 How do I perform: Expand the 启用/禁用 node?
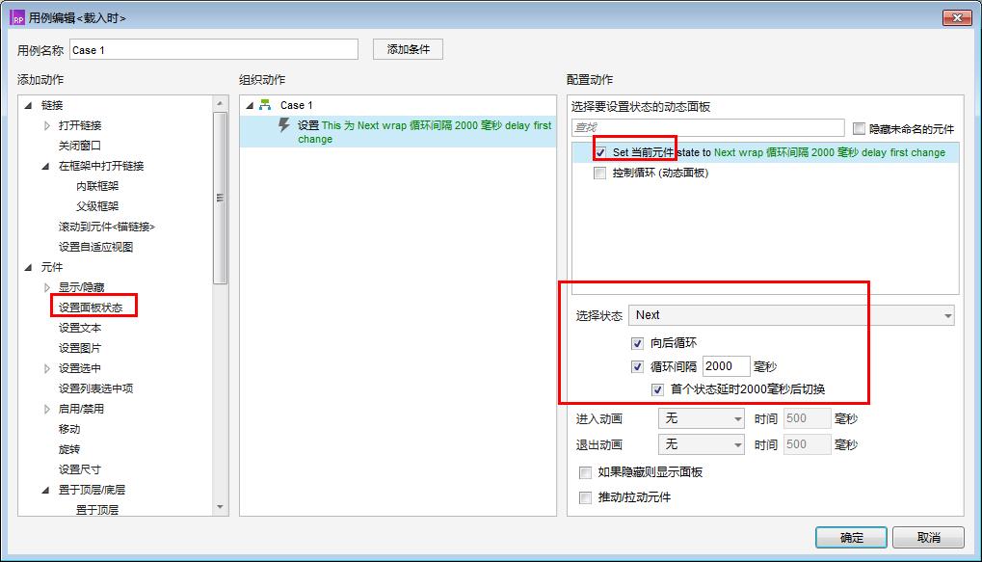(47, 409)
